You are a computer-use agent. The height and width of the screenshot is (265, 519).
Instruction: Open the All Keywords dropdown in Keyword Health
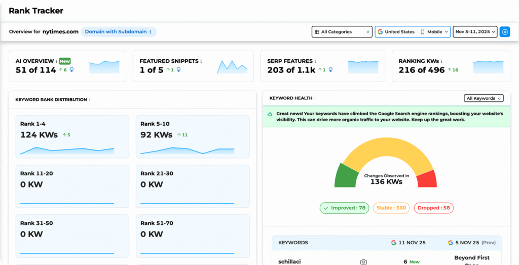click(484, 98)
